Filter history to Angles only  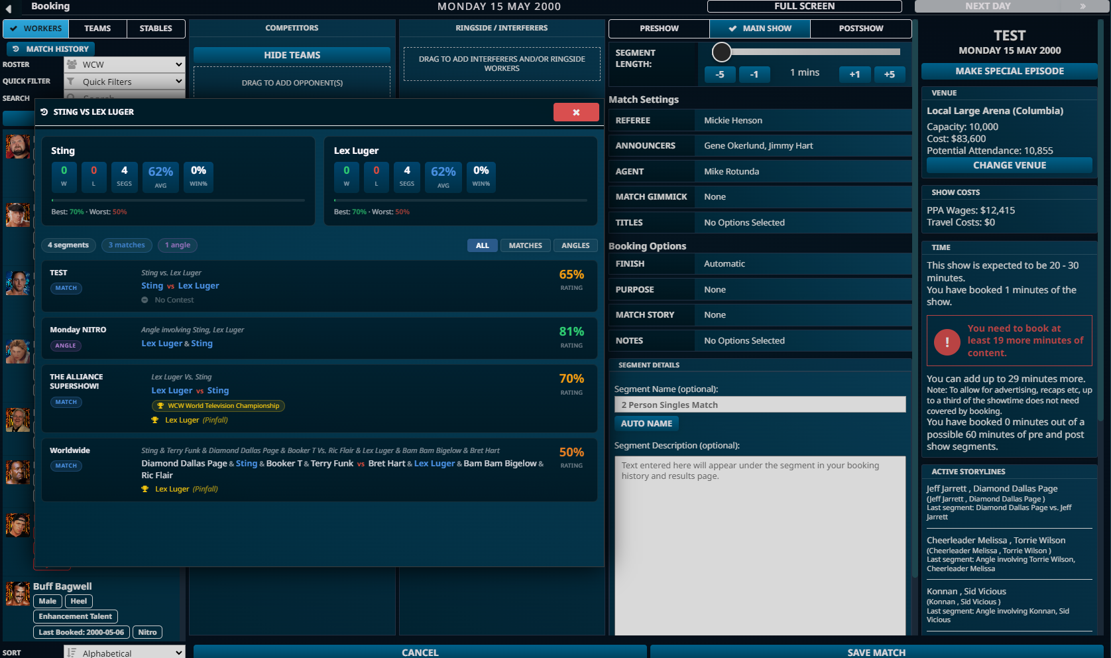tap(575, 245)
